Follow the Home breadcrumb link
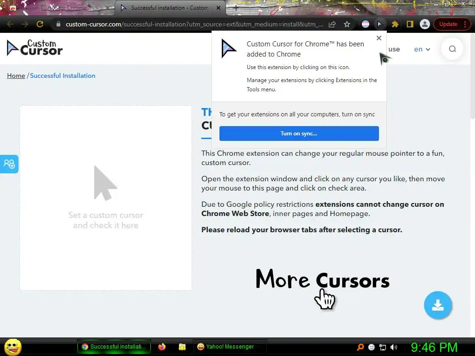The image size is (475, 356). [16, 76]
